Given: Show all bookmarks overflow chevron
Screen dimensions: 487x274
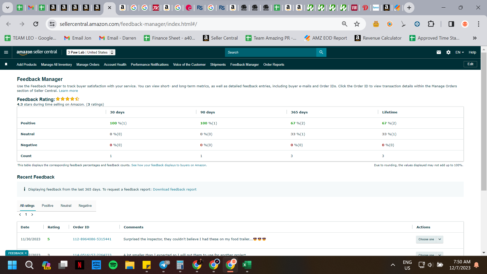Looking at the screenshot, I should pyautogui.click(x=475, y=38).
